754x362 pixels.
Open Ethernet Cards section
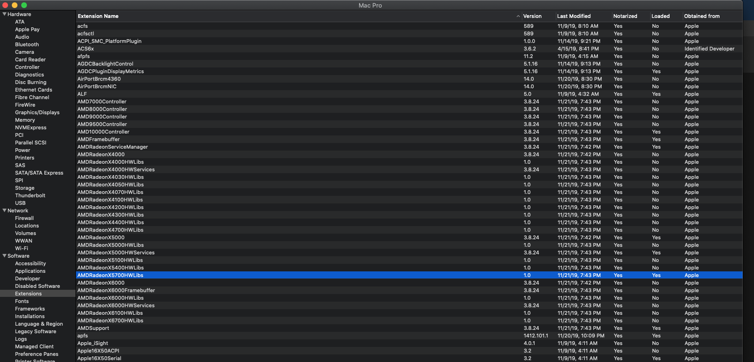(34, 90)
